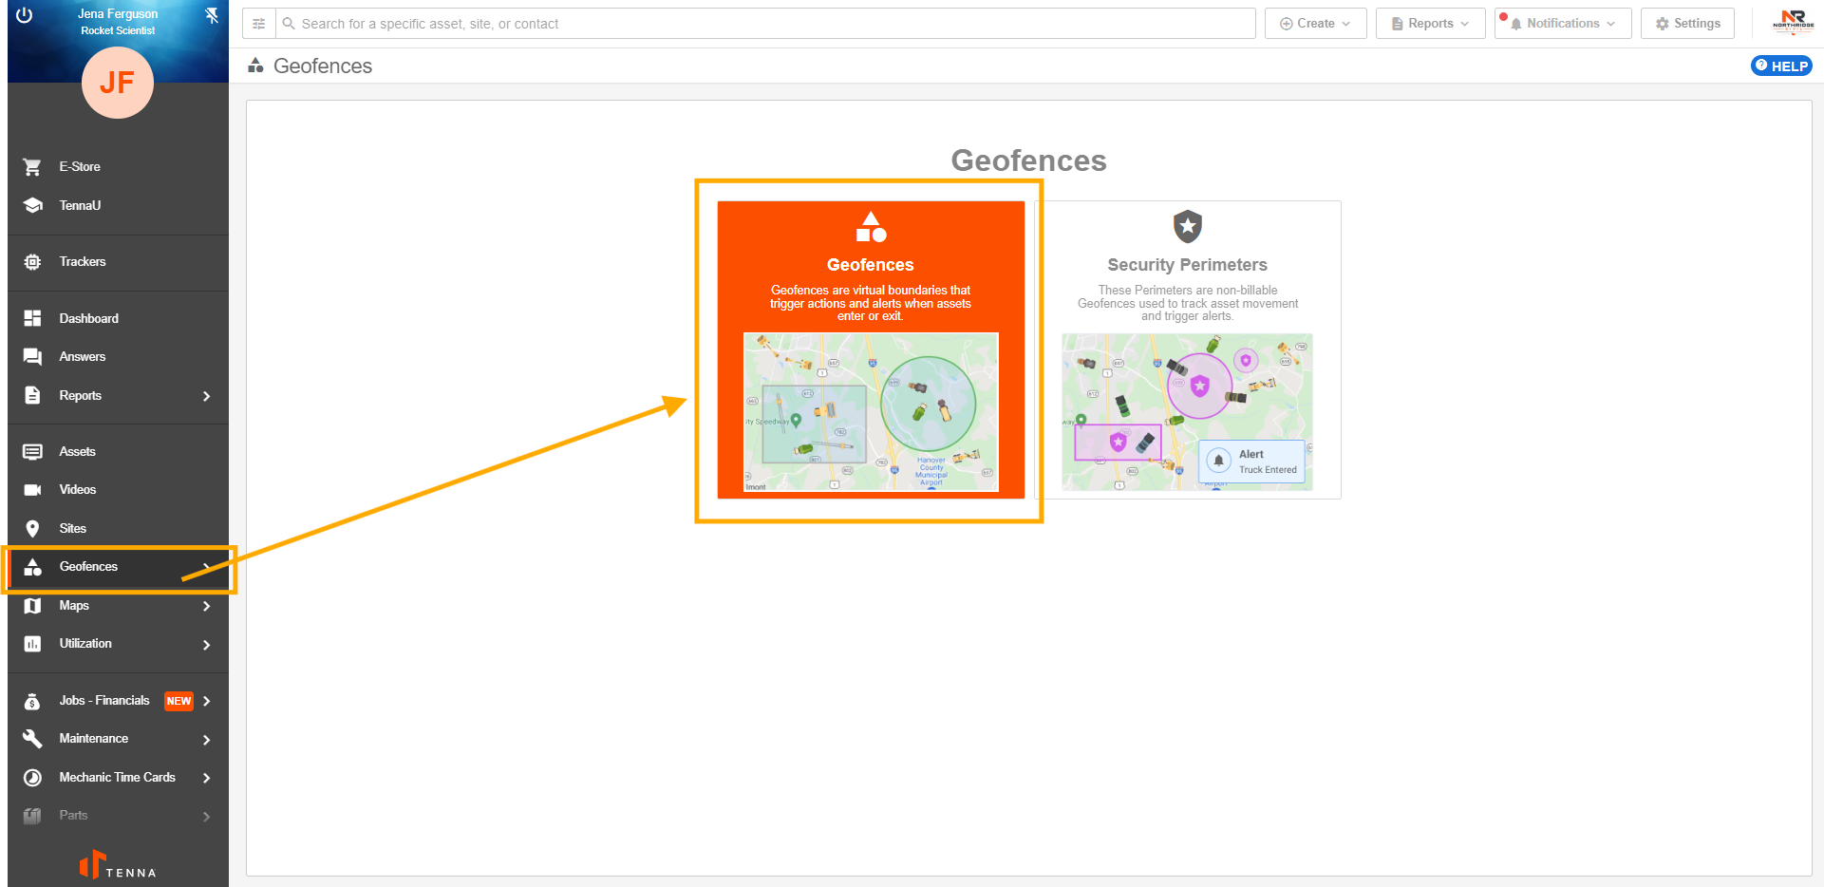Open the Notifications dropdown
Screen dimensions: 1824x887
click(1563, 24)
